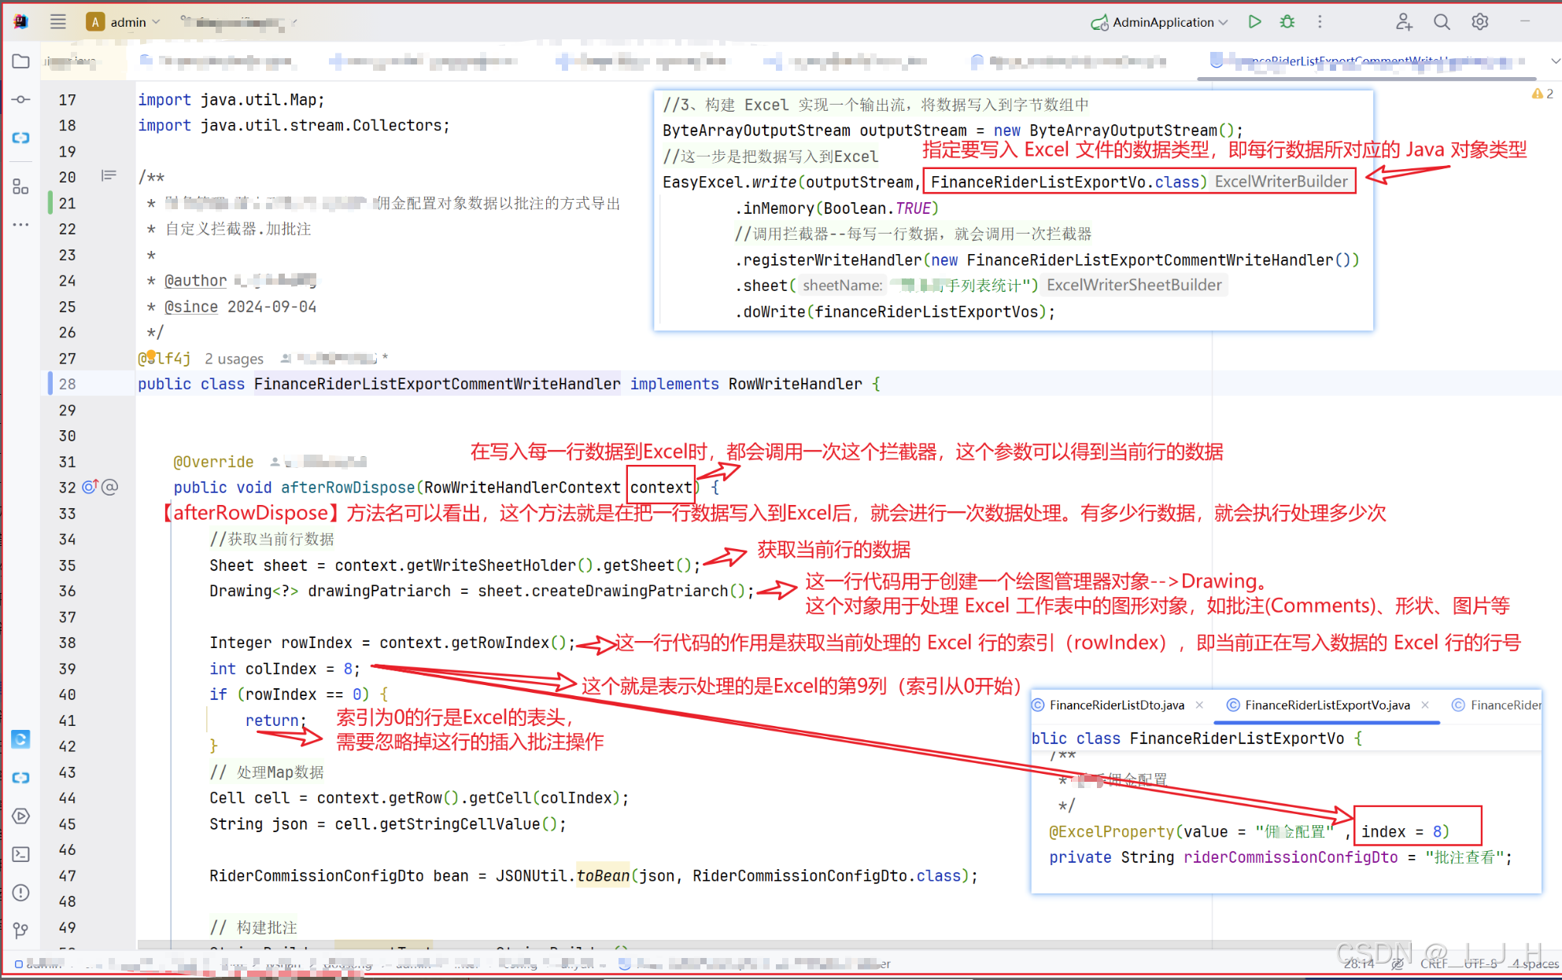Click the class name FinanceRiderListExportCommentWriteHandler on line 28
The image size is (1562, 980).
(437, 384)
